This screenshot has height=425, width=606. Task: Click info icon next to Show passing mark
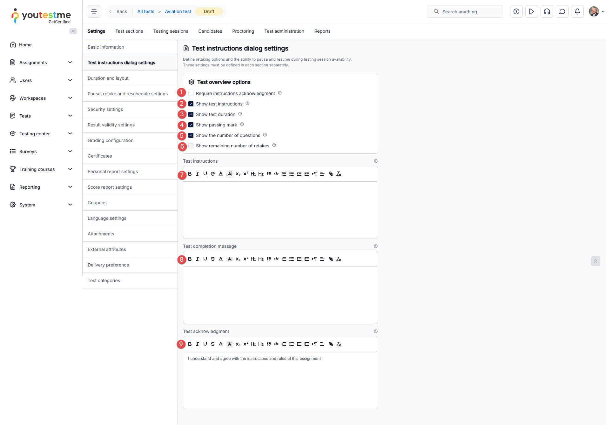click(x=242, y=125)
